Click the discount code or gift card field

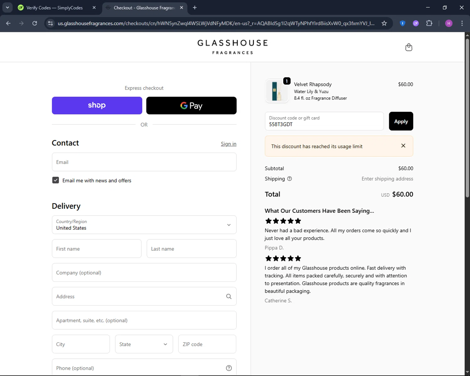(x=324, y=121)
